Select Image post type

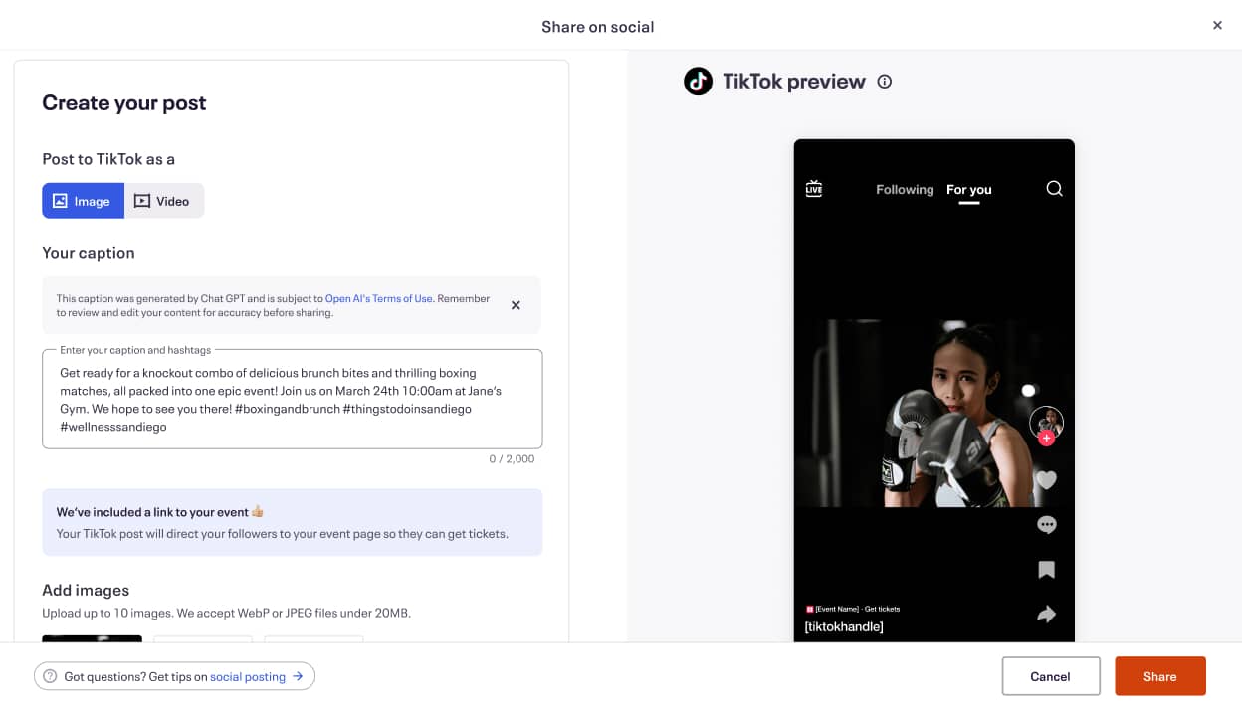click(83, 201)
